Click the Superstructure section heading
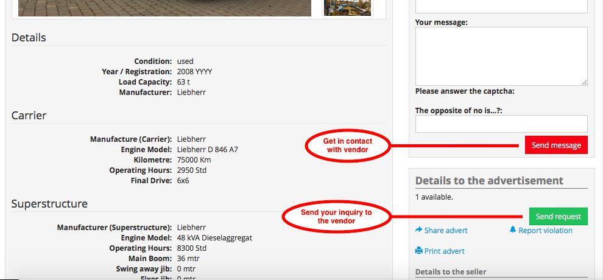The height and width of the screenshot is (280, 603). click(49, 203)
